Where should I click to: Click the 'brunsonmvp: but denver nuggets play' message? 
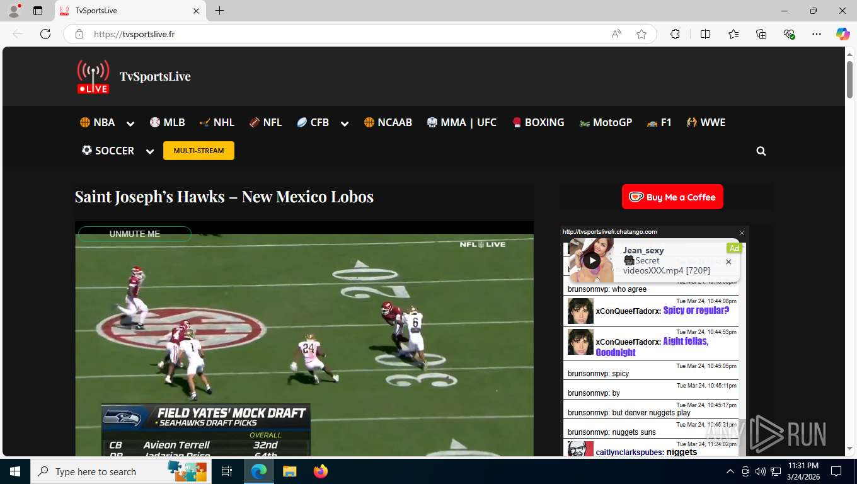(x=629, y=413)
